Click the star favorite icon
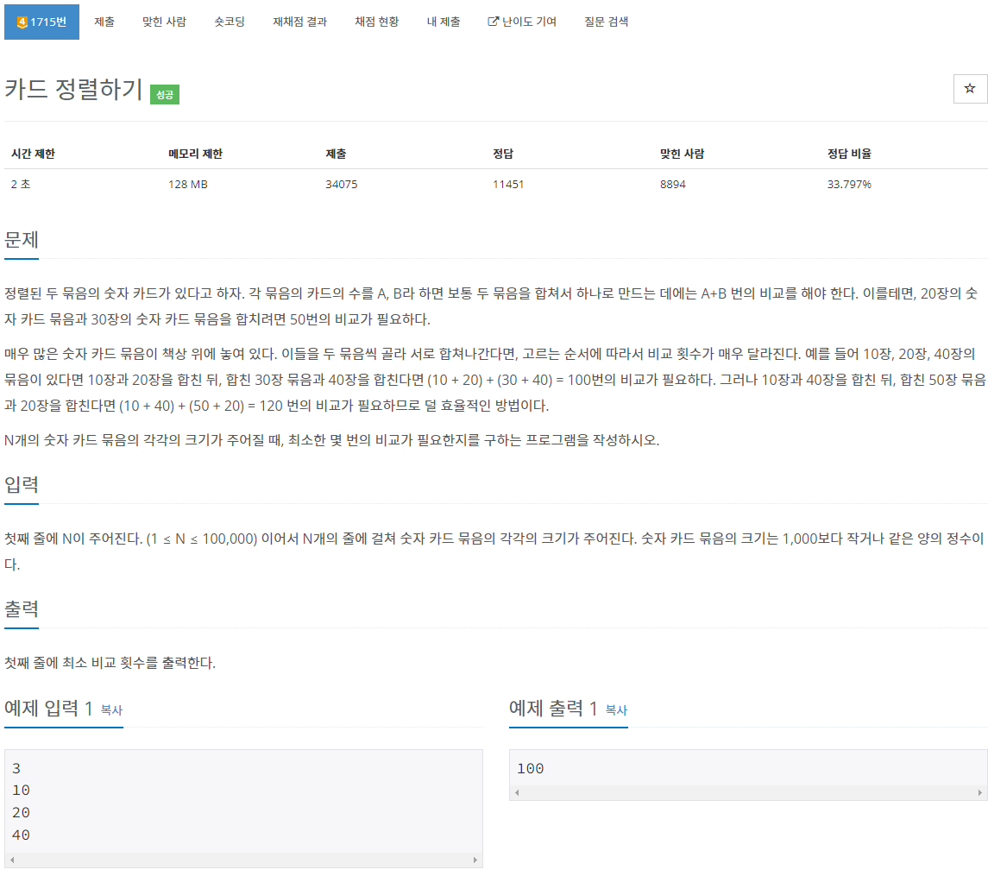The height and width of the screenshot is (876, 988). coord(969,89)
